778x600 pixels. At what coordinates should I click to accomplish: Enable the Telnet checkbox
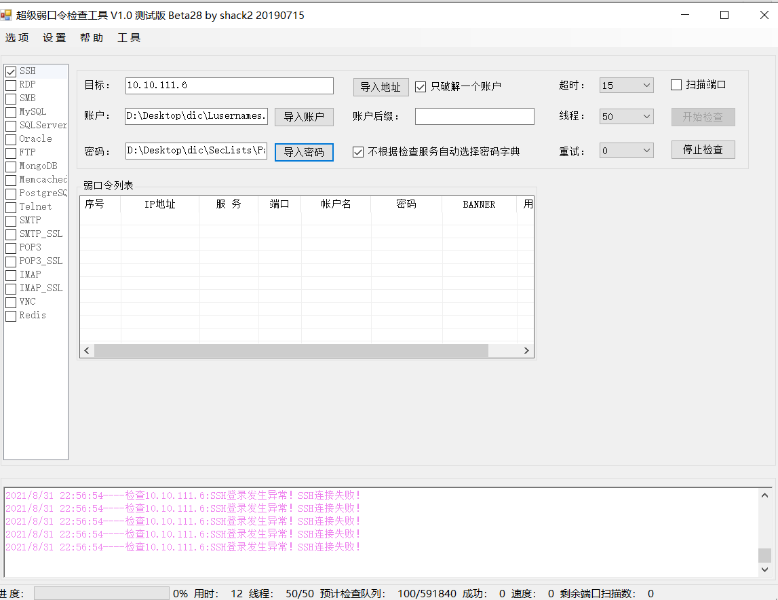(x=11, y=207)
